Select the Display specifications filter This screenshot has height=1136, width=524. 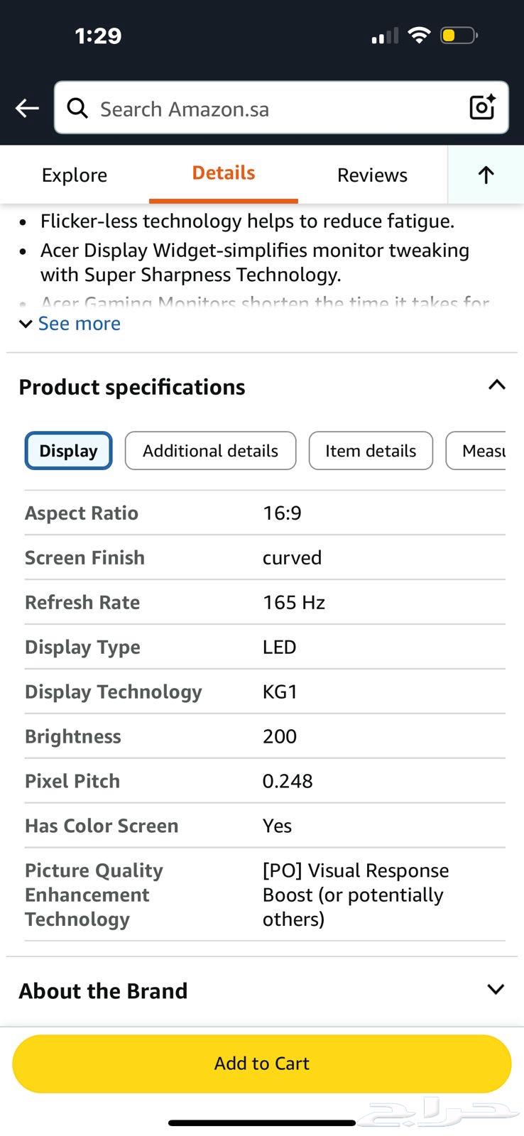(67, 450)
